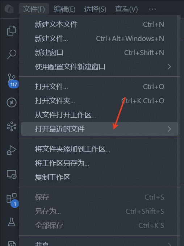
Task: Open the Testing flask icon
Action: 12,222
